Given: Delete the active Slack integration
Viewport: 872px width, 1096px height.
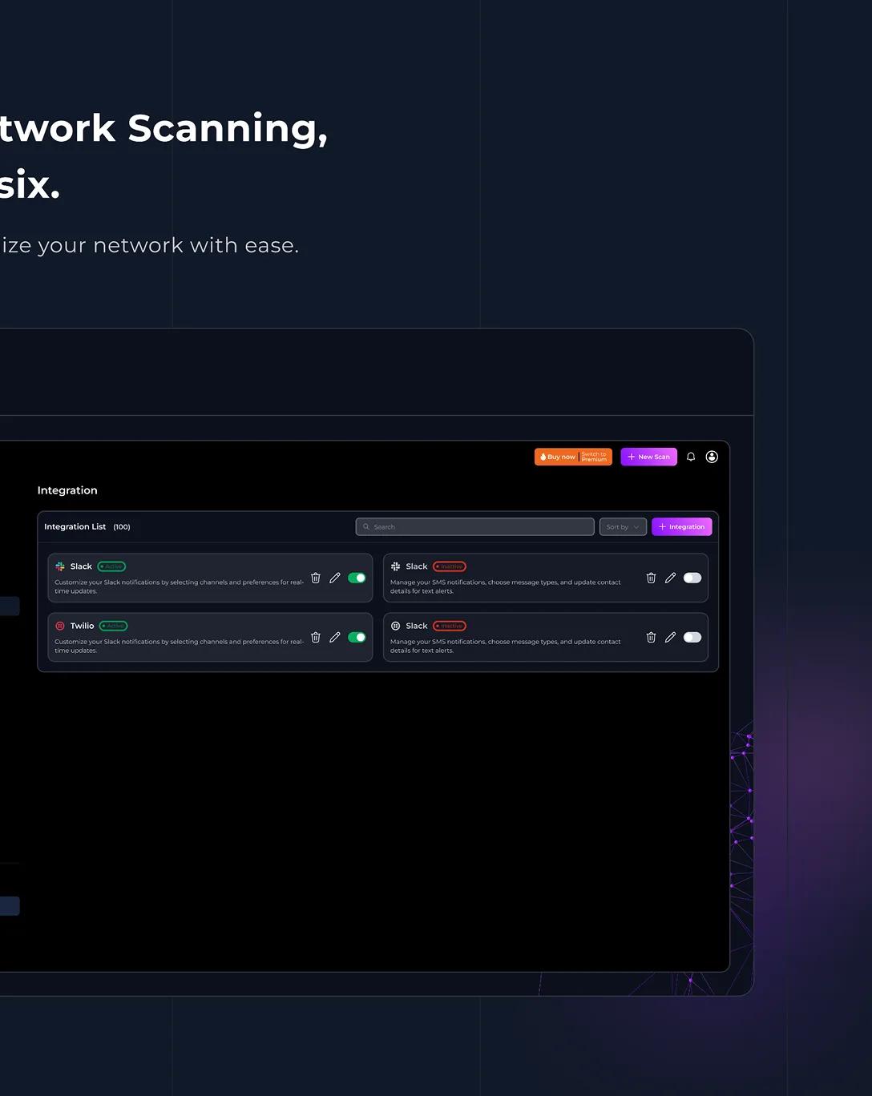Looking at the screenshot, I should [316, 578].
